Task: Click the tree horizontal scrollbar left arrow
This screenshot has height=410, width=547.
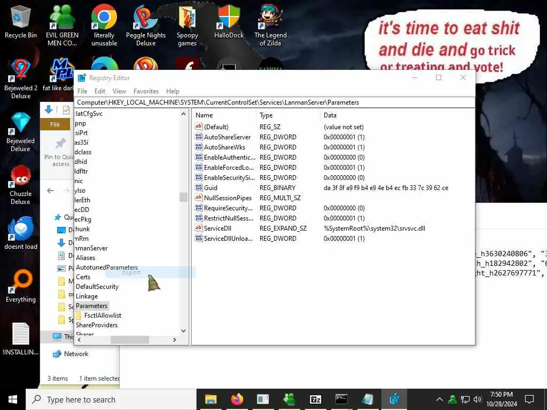Action: coord(79,340)
